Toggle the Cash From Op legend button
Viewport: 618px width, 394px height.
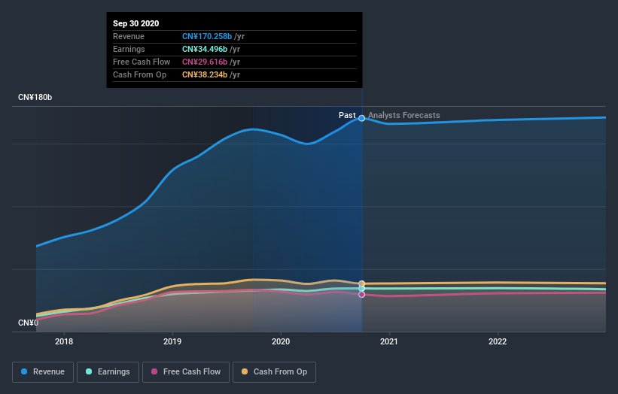tap(274, 372)
